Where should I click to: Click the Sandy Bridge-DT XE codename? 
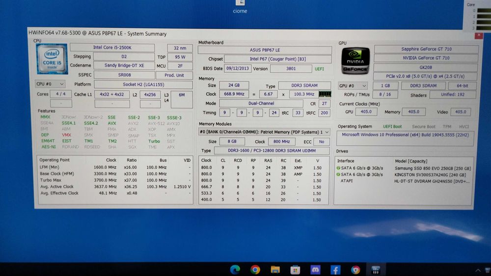tap(124, 65)
